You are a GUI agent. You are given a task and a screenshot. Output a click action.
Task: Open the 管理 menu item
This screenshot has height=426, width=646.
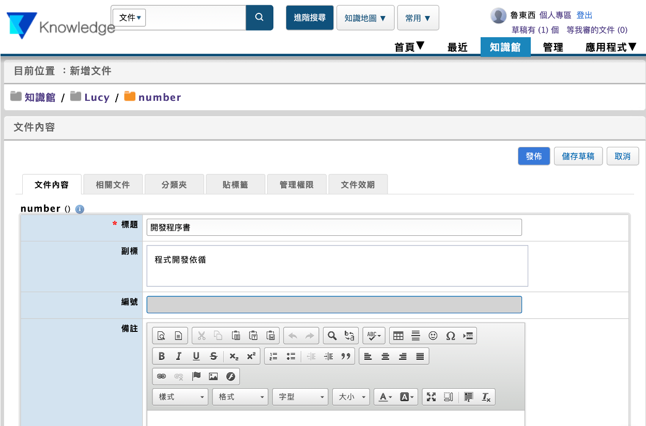[552, 47]
